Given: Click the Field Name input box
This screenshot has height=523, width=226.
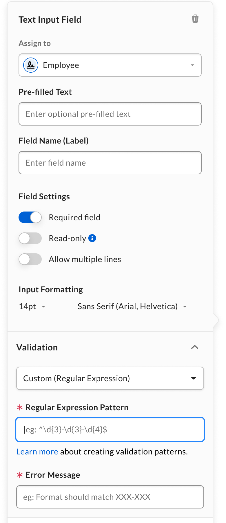Looking at the screenshot, I should click(x=110, y=163).
